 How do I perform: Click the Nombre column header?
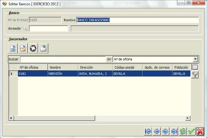pyautogui.click(x=63, y=67)
